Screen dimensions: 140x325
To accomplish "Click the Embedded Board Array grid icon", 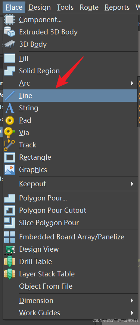I will click(9, 237).
